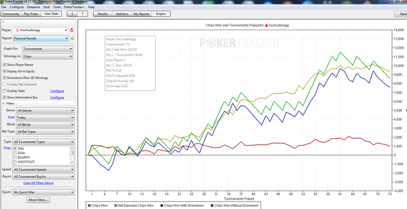407x209 pixels.
Task: Open the My Reports tab
Action: click(141, 14)
